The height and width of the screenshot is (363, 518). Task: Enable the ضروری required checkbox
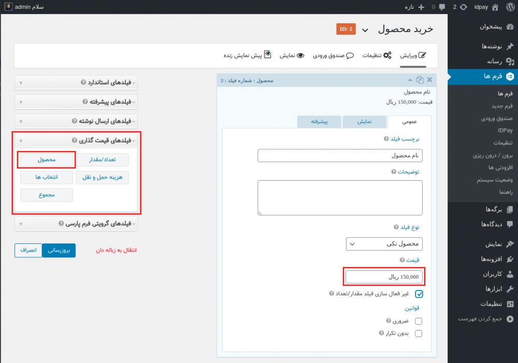click(x=419, y=321)
